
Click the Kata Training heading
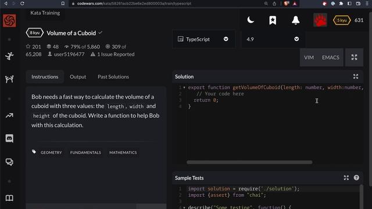pos(45,13)
